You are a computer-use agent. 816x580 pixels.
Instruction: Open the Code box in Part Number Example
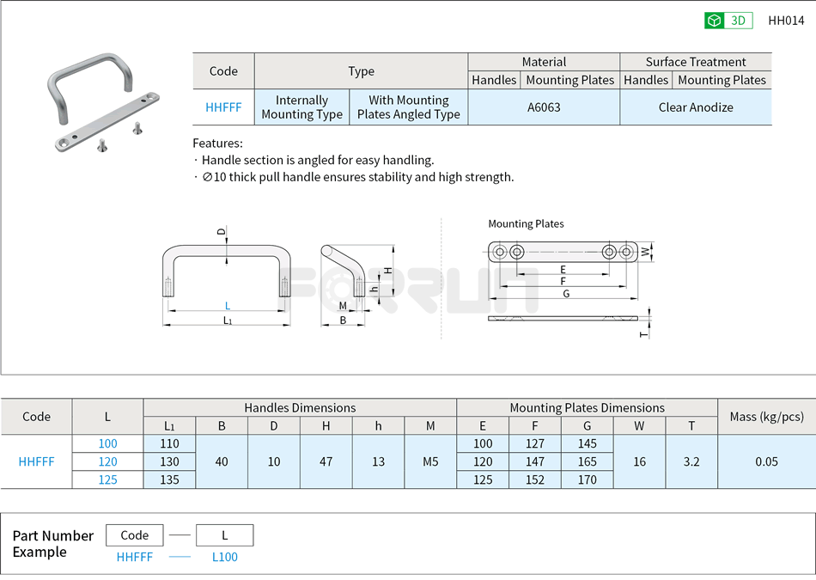[x=134, y=534]
